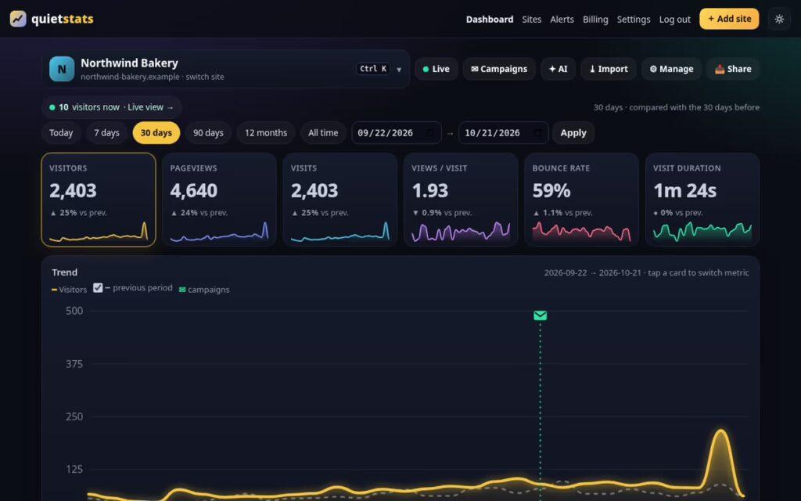This screenshot has width=801, height=501.
Task: Select the Pageviews metric card
Action: (x=219, y=200)
